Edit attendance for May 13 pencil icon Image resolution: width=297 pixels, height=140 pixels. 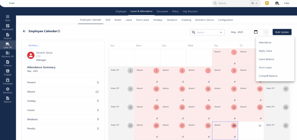pyautogui.click(x=183, y=100)
